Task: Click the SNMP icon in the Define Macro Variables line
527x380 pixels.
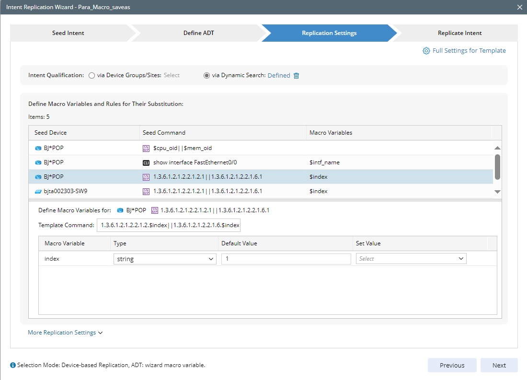Action: coord(155,210)
